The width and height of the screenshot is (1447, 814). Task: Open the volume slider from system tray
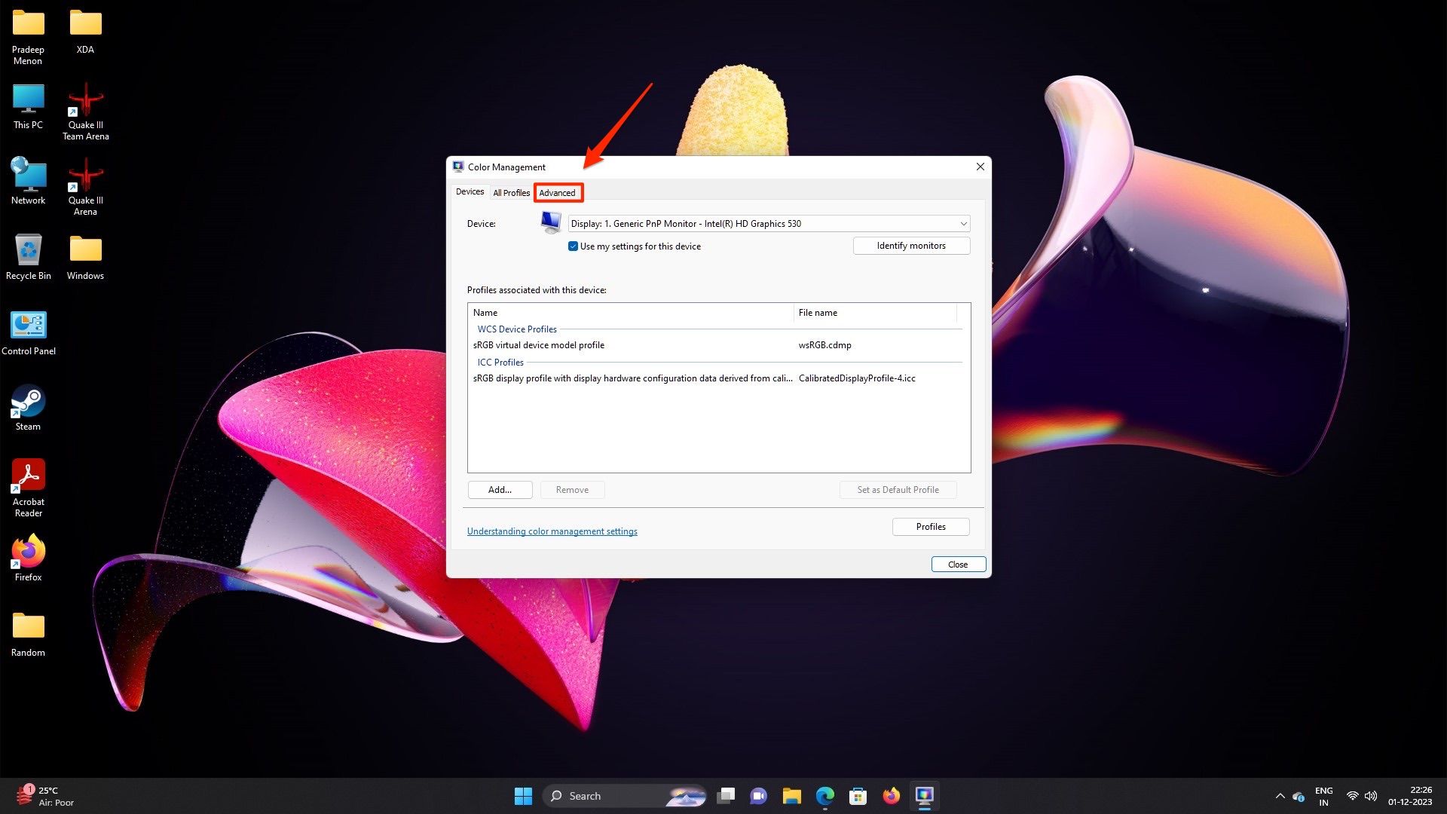[x=1370, y=796]
